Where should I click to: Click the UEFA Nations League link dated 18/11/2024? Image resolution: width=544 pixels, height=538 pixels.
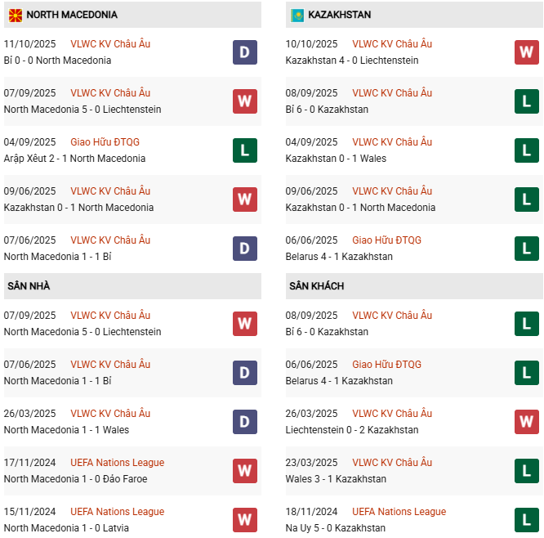[399, 512]
